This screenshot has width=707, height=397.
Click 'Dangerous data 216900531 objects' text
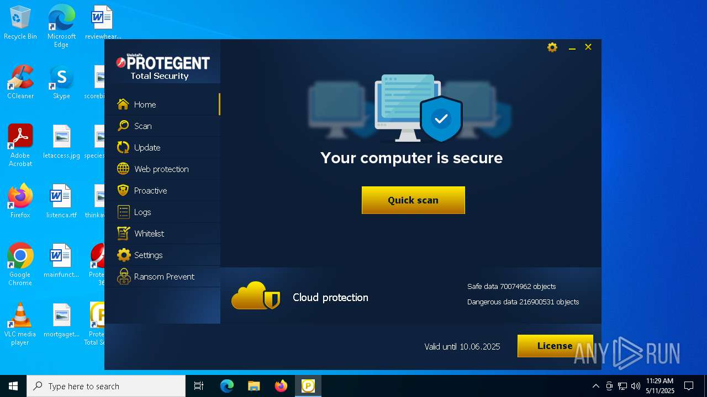(523, 302)
